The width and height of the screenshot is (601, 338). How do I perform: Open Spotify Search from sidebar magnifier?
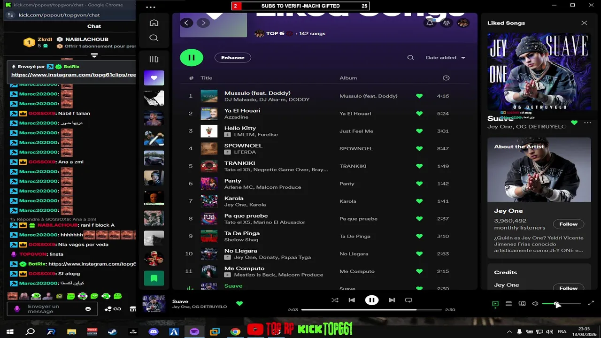[x=154, y=38]
